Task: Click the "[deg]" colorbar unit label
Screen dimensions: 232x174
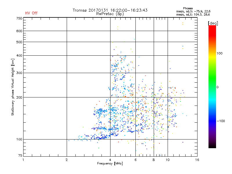Action: pos(213,23)
